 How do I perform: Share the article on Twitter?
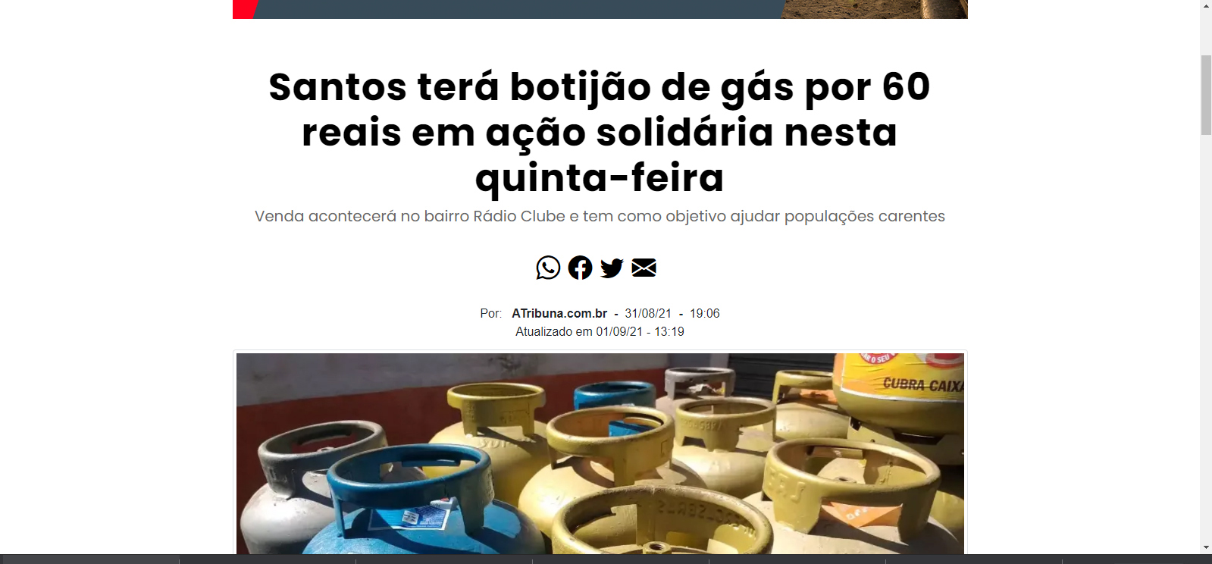tap(612, 268)
